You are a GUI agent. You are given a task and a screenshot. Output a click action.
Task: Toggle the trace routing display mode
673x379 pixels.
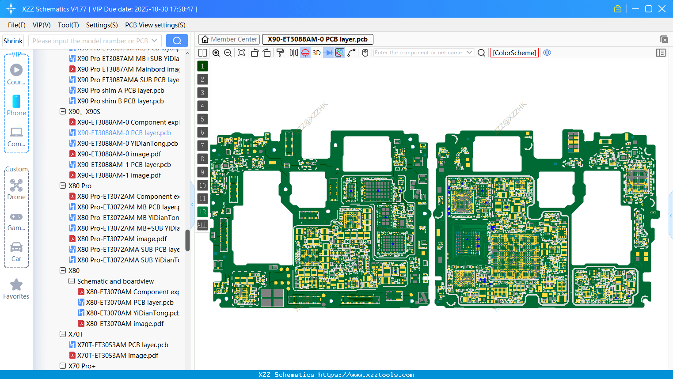[x=339, y=53]
